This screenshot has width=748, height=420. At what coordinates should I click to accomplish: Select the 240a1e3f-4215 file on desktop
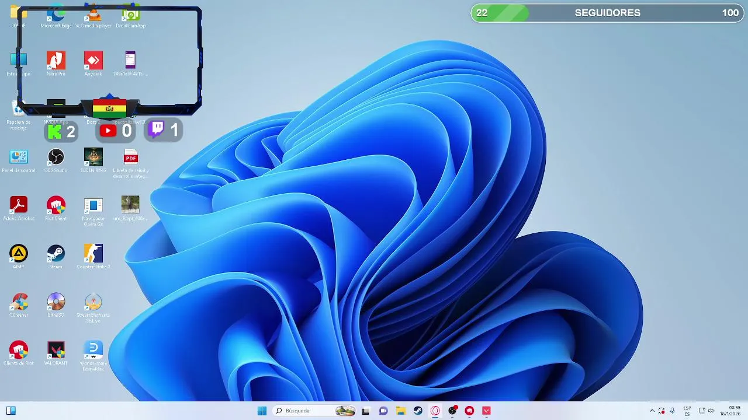pos(130,64)
